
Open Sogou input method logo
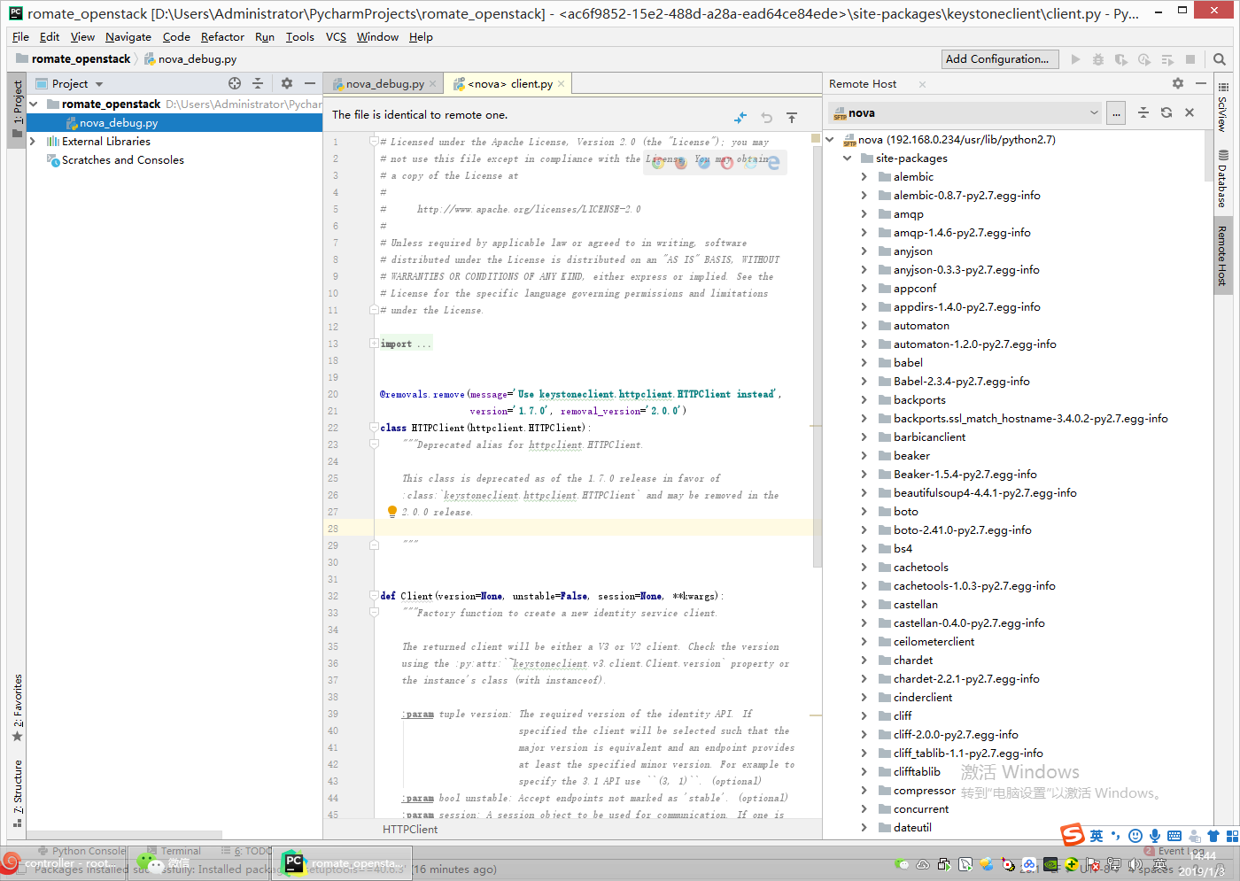pyautogui.click(x=1073, y=835)
